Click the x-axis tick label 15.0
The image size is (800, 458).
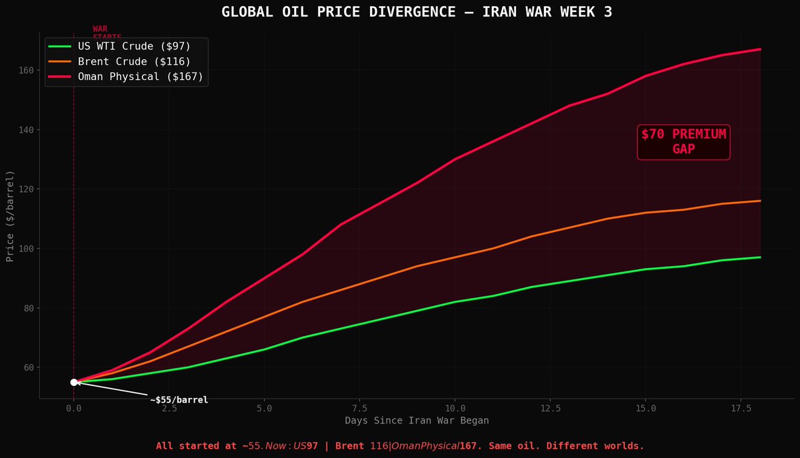click(645, 407)
